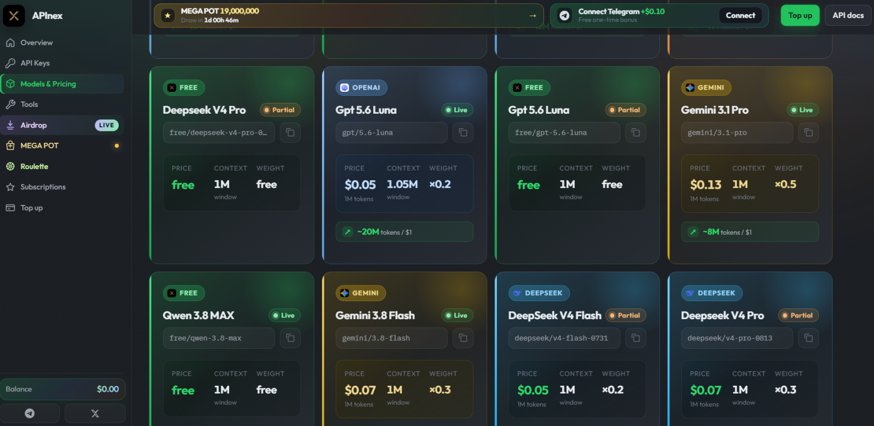Copy the deepseek/v4-flash-0731 model ID
874x426 pixels.
coord(635,338)
